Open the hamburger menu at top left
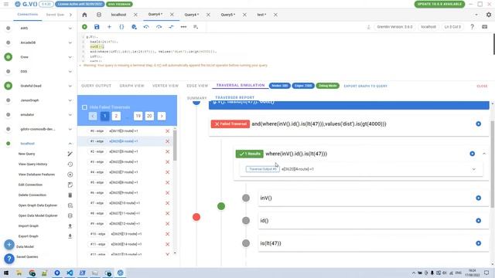Viewport: 495px width, 278px height. click(x=6, y=4)
